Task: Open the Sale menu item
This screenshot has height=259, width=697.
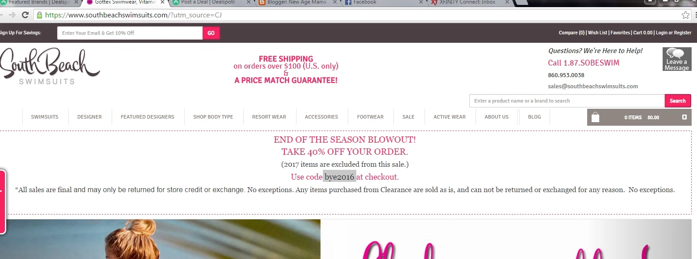Action: [x=408, y=117]
